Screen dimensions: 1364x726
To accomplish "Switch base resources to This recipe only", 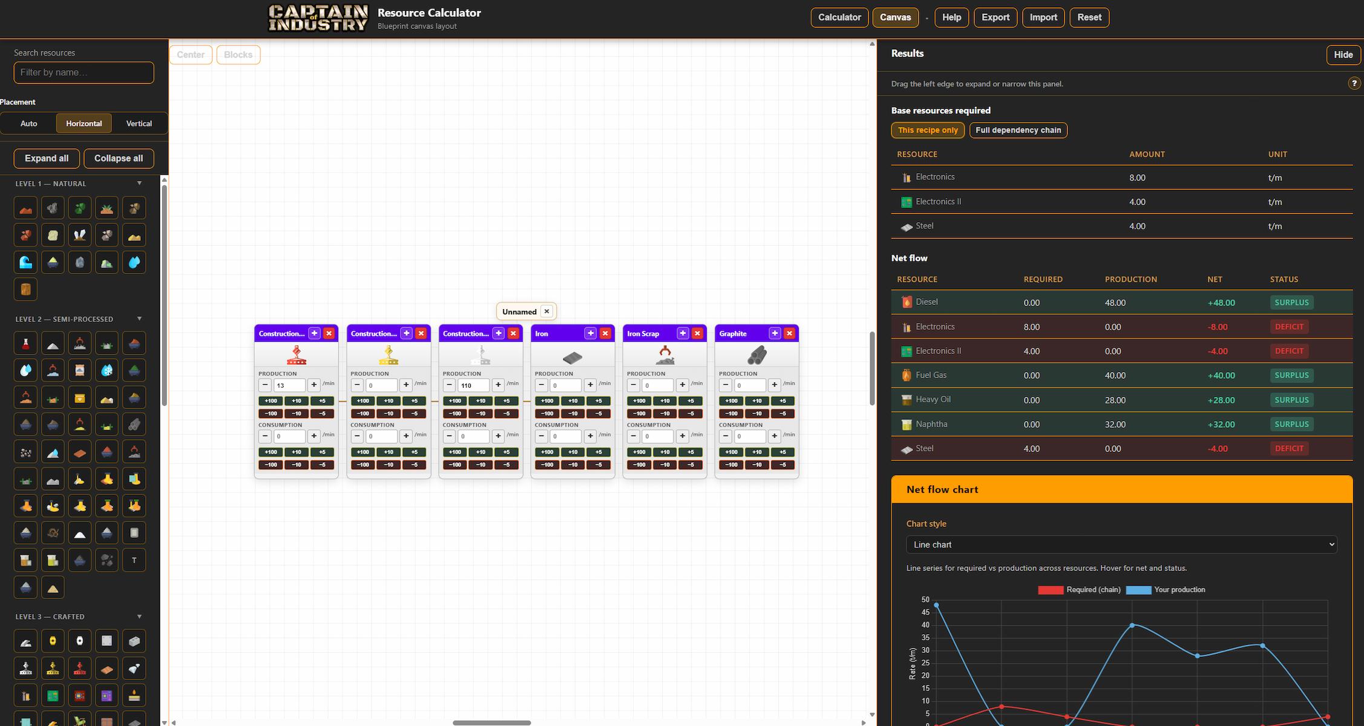I will pyautogui.click(x=928, y=130).
